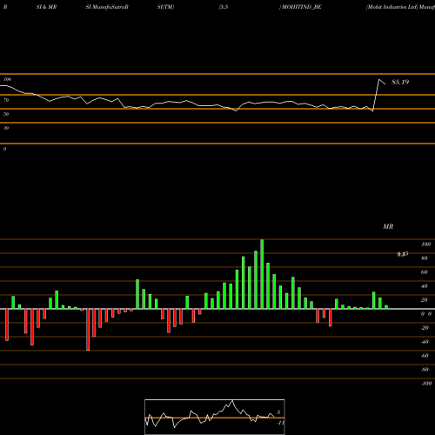This screenshot has width=435, height=435.
Task: Click the '-20' tick on MR axis
Action: [x=425, y=328]
